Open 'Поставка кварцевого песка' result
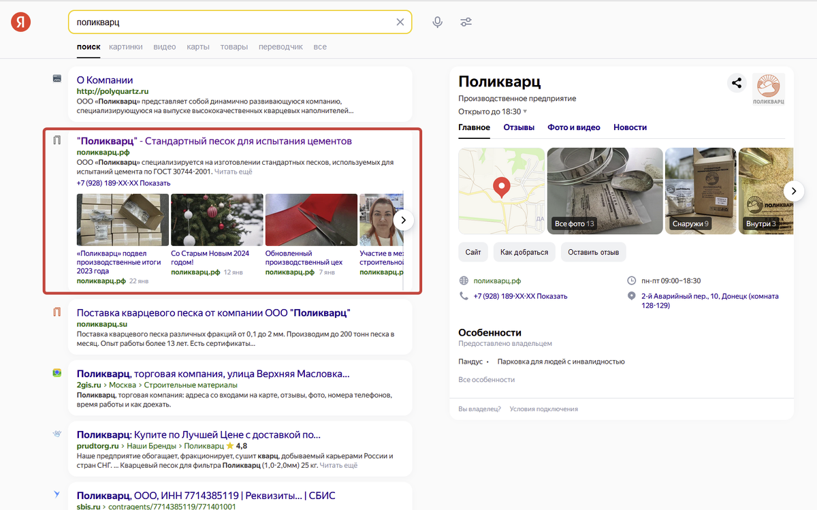817x510 pixels. click(214, 313)
